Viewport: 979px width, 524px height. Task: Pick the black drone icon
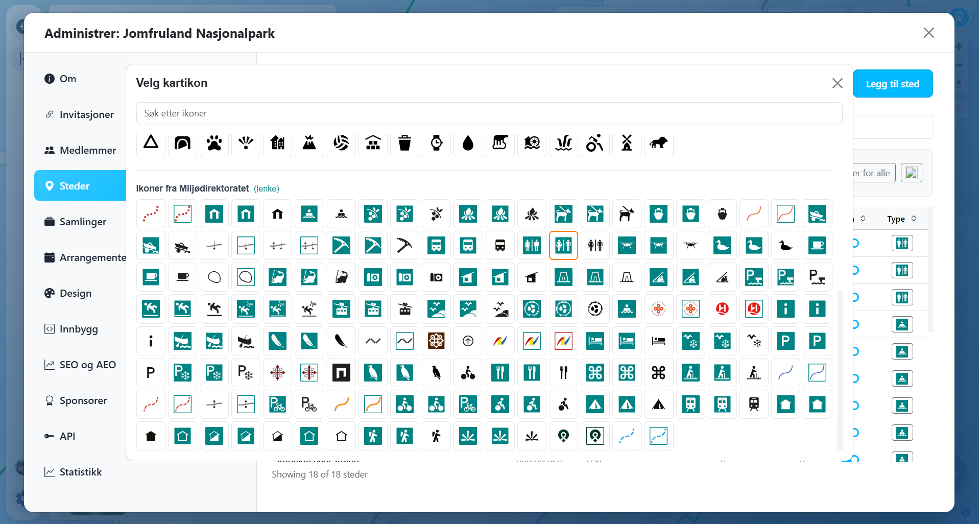(x=690, y=246)
